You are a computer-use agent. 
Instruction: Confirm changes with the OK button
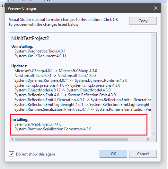point(113,154)
